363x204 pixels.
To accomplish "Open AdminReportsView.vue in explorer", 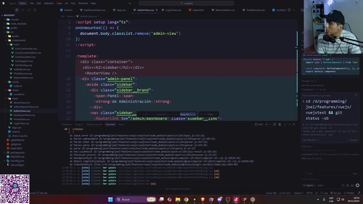I will click(x=26, y=107).
